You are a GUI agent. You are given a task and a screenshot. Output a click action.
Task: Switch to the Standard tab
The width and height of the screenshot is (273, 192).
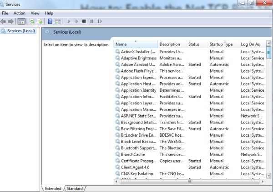click(x=75, y=188)
